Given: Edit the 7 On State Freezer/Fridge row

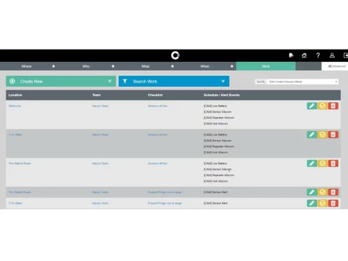Looking at the screenshot, I should tap(312, 203).
